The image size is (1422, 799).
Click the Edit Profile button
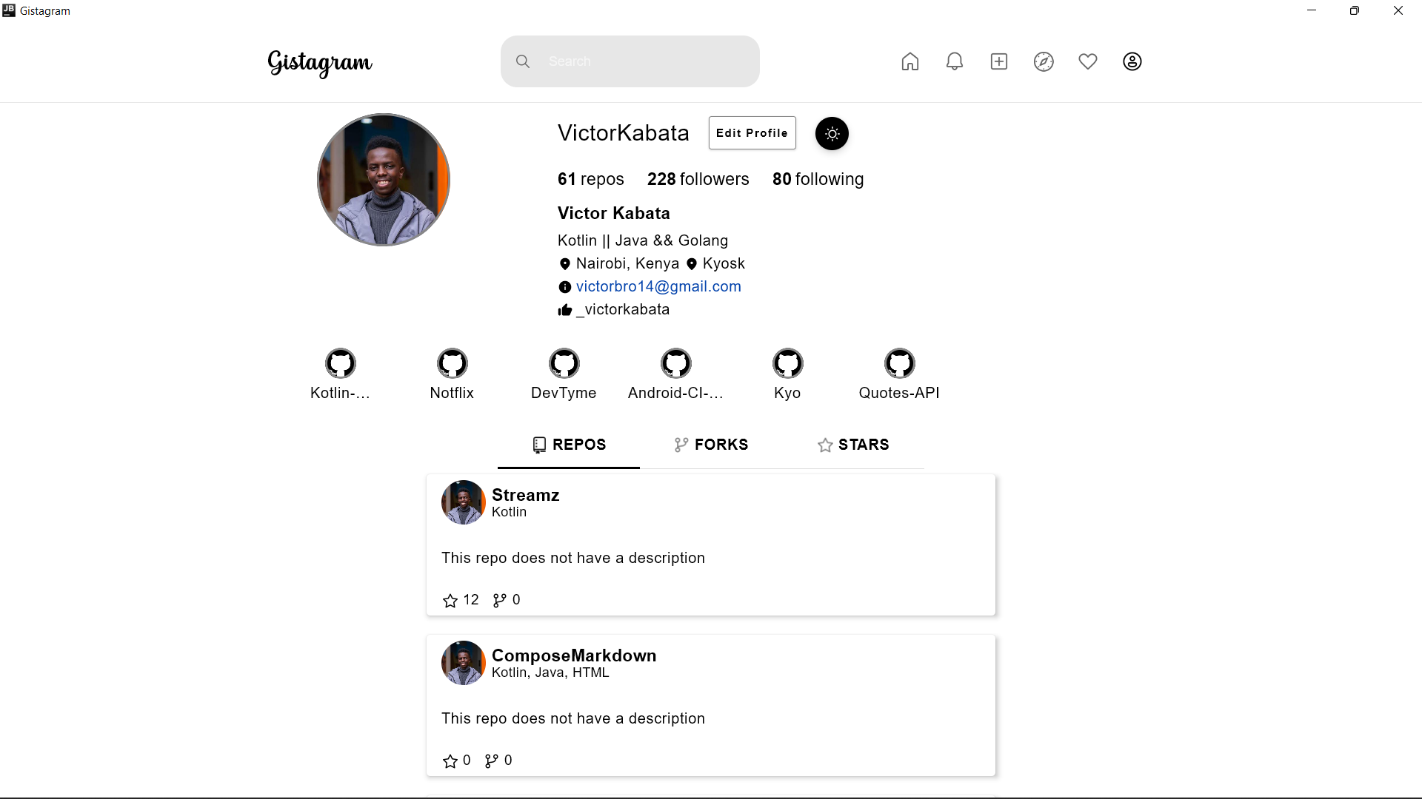pyautogui.click(x=752, y=133)
